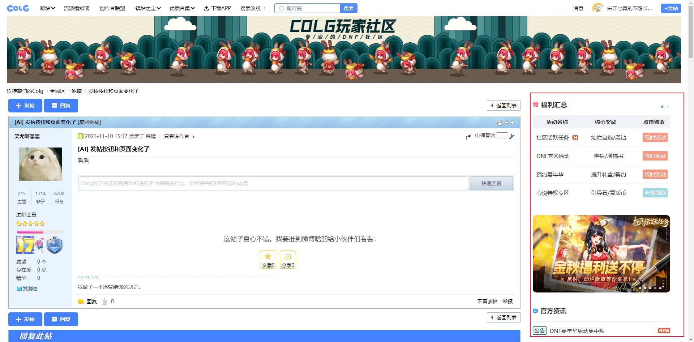Click the green poster icon before date
694x342 pixels.
pyautogui.click(x=81, y=136)
